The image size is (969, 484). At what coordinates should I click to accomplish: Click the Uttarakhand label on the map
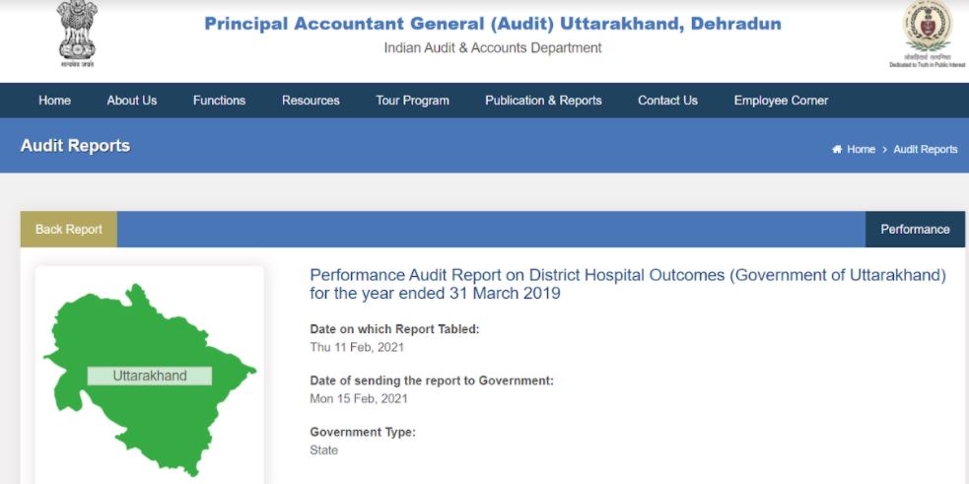(x=150, y=376)
